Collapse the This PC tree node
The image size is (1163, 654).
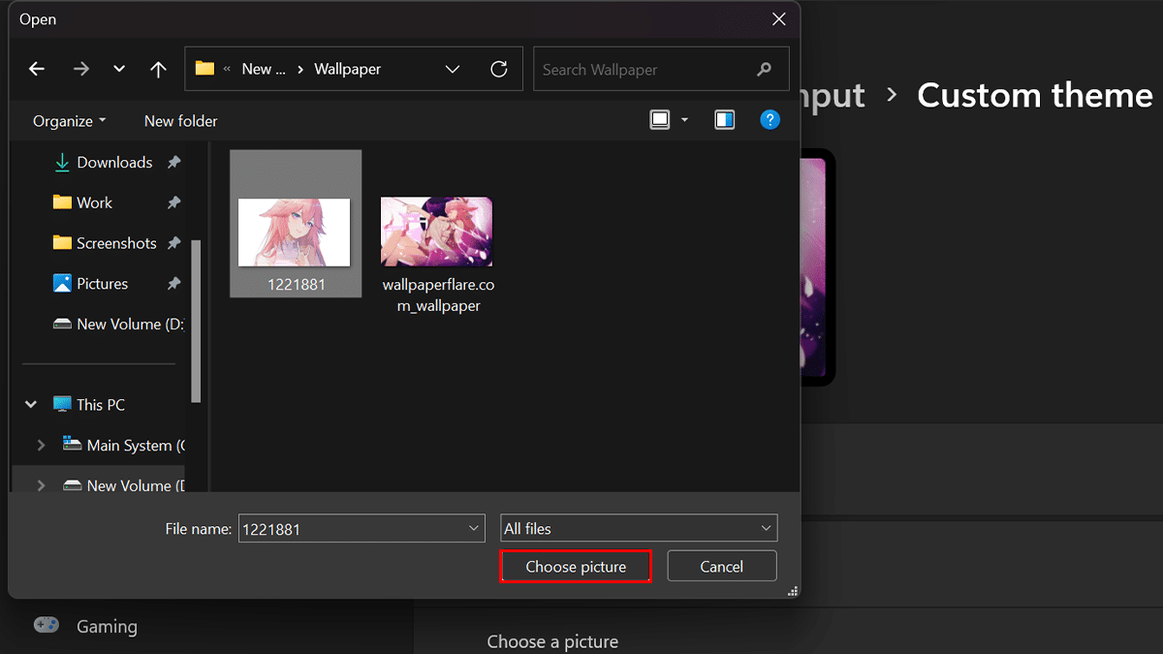31,405
